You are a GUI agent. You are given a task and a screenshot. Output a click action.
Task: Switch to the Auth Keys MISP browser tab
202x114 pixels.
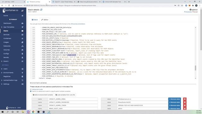(13, 2)
